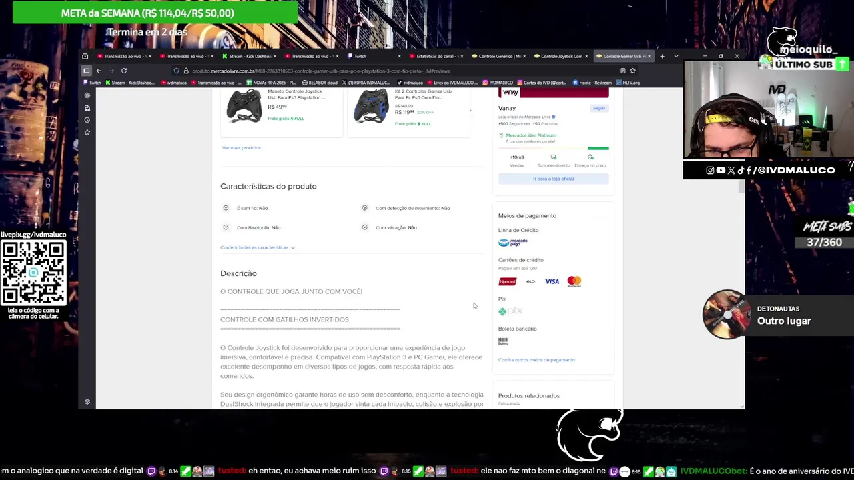The image size is (854, 480).
Task: Click the YouTube icon in the stream overlay
Action: 721,170
